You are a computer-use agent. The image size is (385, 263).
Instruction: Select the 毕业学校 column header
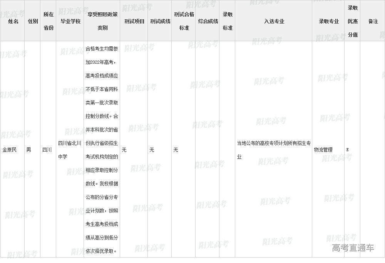[x=70, y=22]
